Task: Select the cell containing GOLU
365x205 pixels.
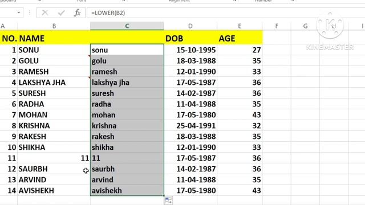Action: (x=54, y=61)
